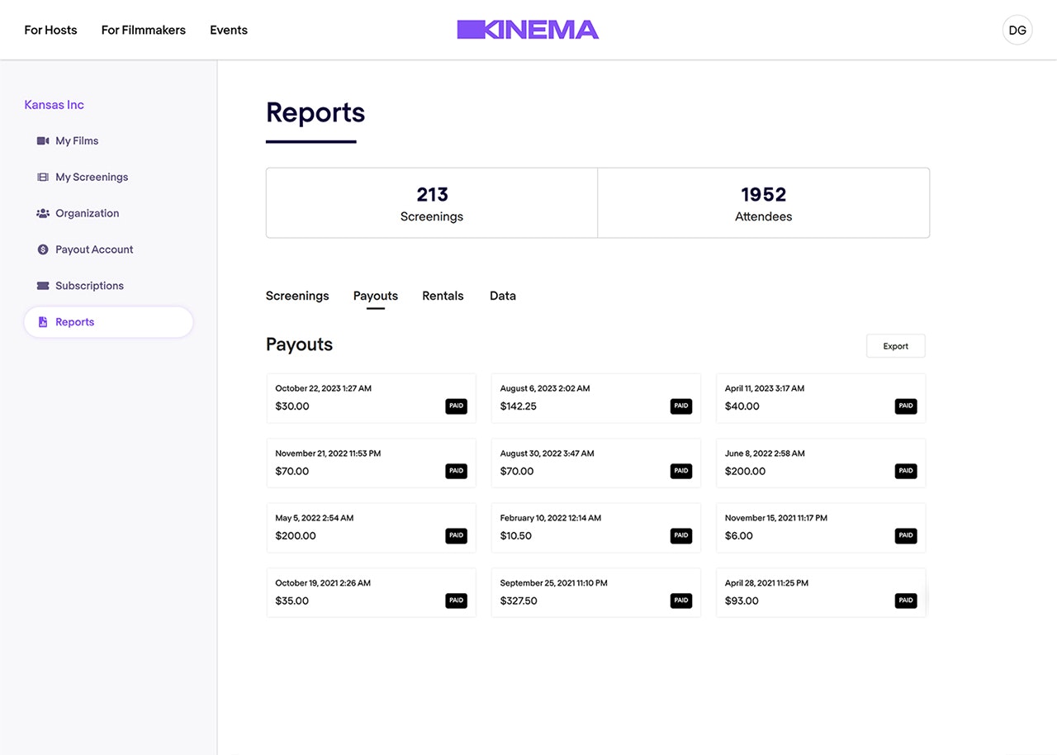The width and height of the screenshot is (1057, 755).
Task: Open the November 15, 2021 payout card
Action: (821, 528)
